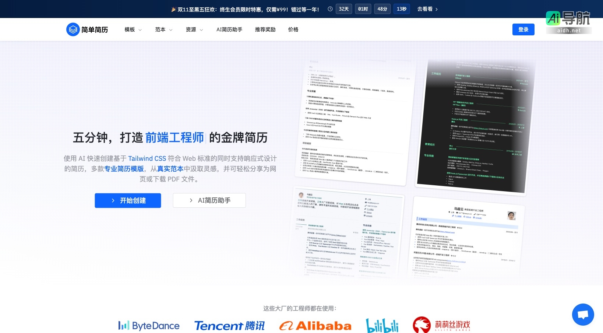The height and width of the screenshot is (333, 603).
Task: Click the bilibili logo
Action: 382,325
